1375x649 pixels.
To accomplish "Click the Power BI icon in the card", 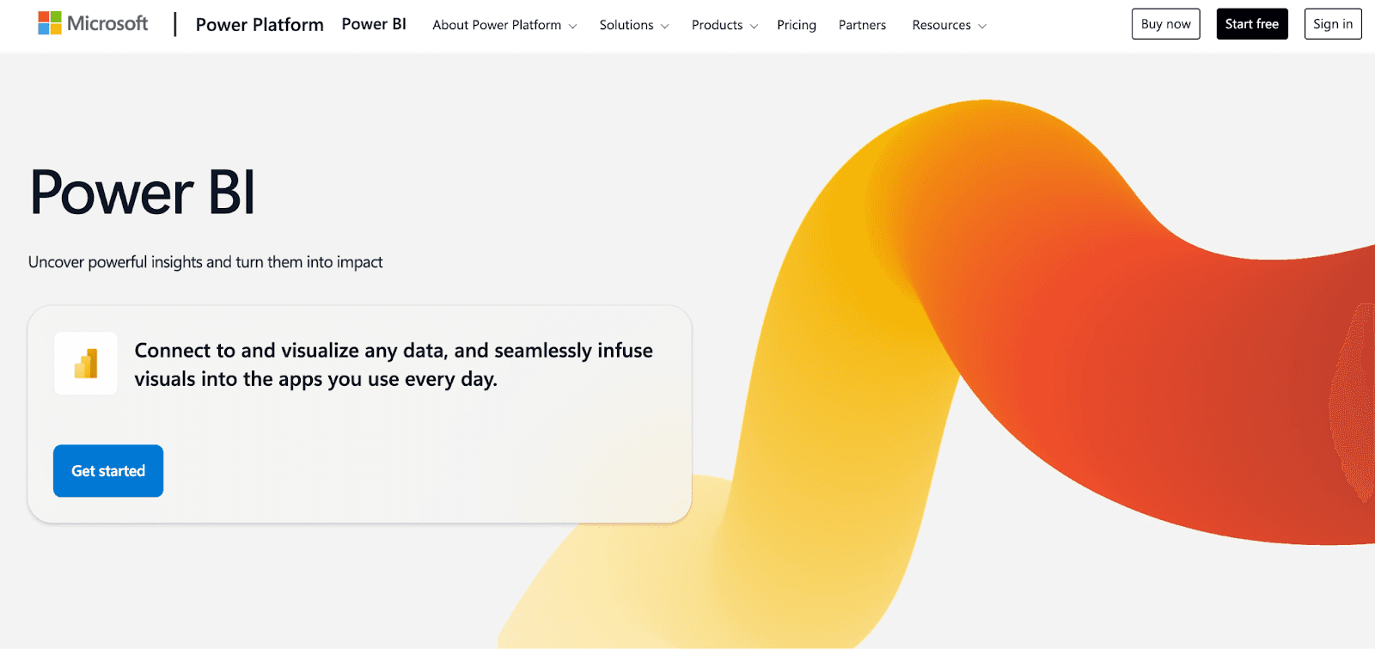I will click(86, 364).
